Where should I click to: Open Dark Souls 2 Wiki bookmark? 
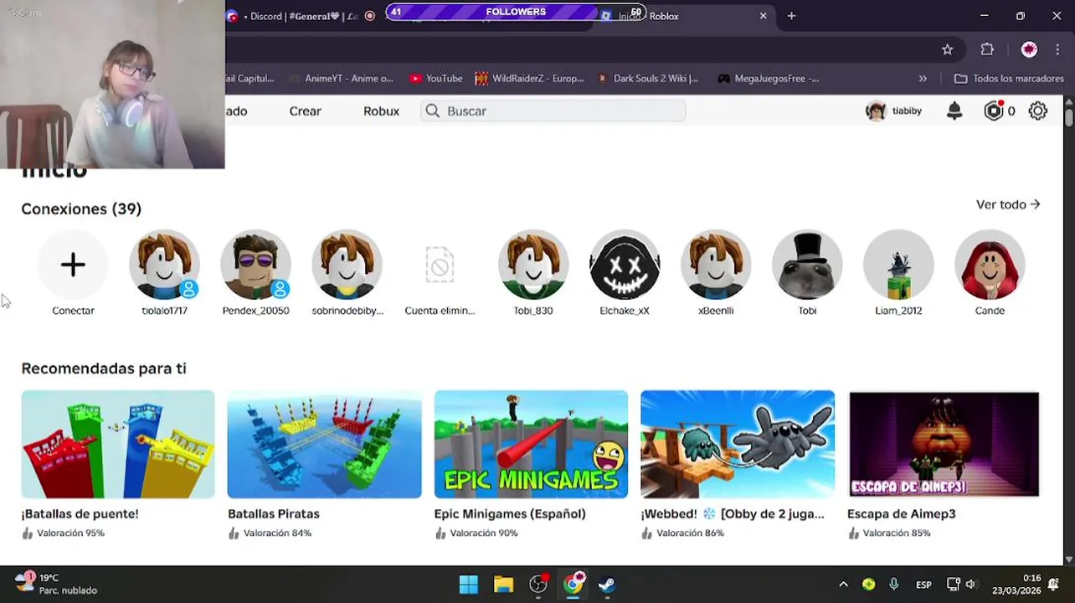[x=647, y=79]
